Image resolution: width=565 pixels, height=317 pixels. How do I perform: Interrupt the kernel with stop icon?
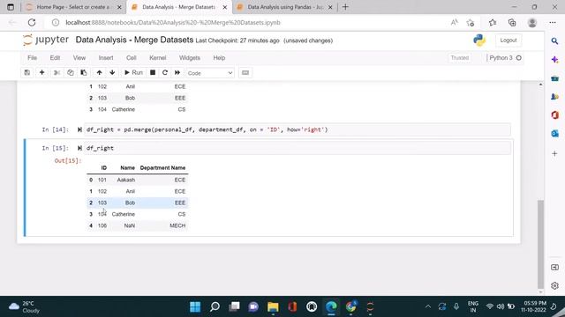click(153, 72)
